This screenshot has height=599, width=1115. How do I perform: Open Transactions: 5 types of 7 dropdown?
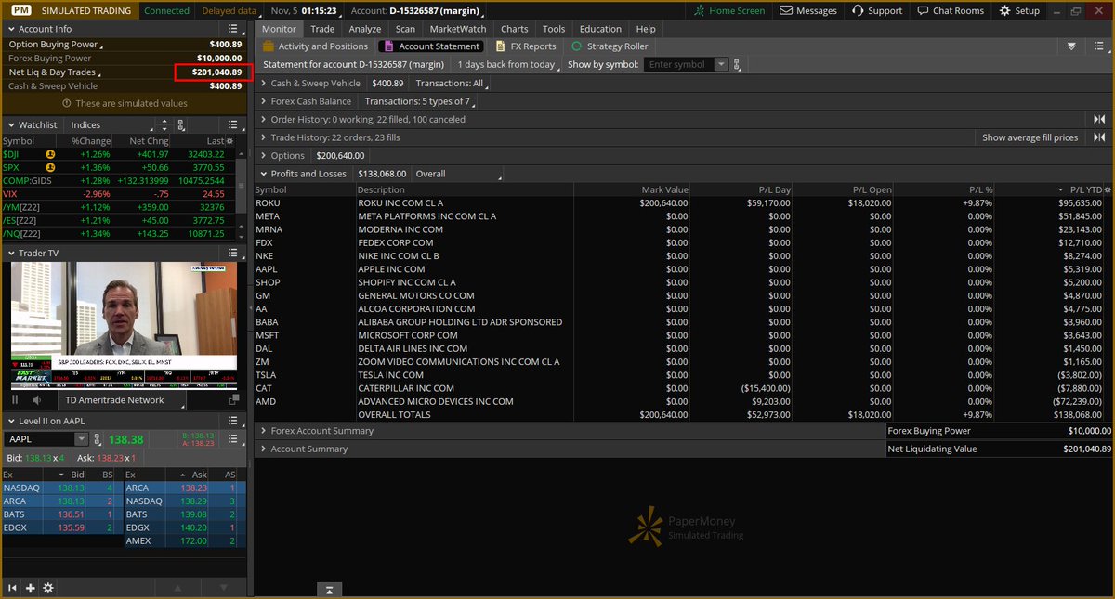(420, 101)
